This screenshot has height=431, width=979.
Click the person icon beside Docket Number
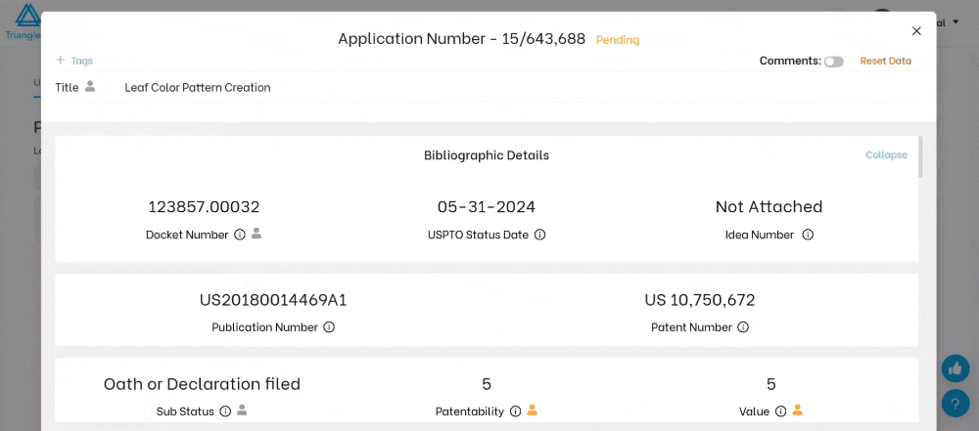click(x=256, y=234)
